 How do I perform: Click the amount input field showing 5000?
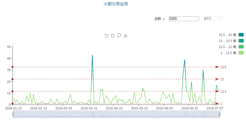[x=184, y=19]
